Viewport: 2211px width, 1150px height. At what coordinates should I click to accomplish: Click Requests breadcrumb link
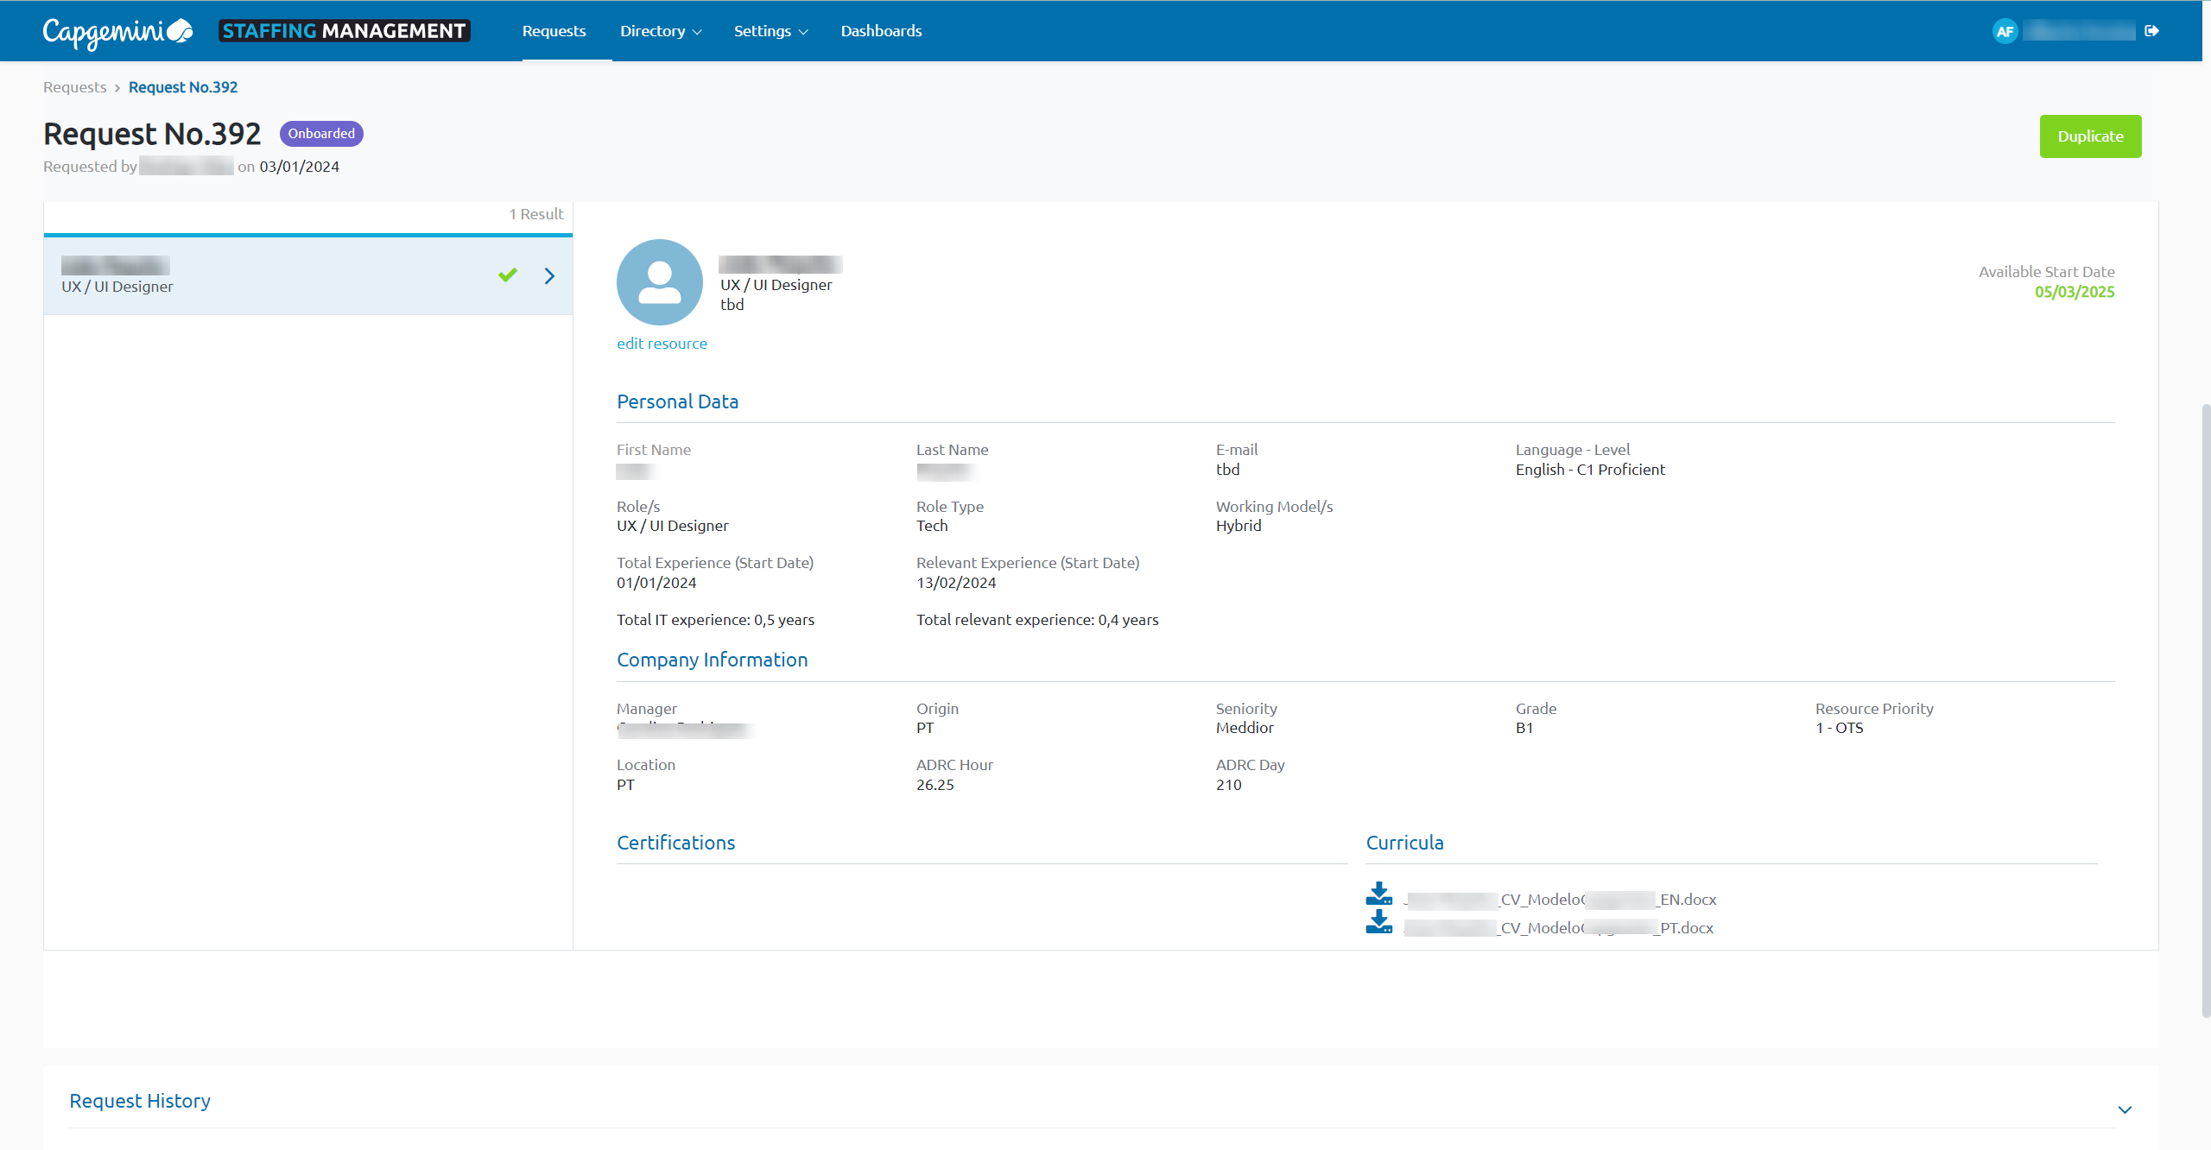pyautogui.click(x=74, y=87)
